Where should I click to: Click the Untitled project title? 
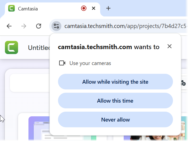click(39, 48)
